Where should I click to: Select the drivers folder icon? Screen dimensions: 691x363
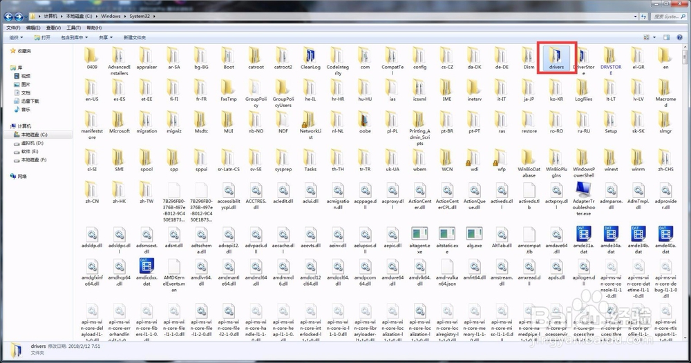[556, 55]
